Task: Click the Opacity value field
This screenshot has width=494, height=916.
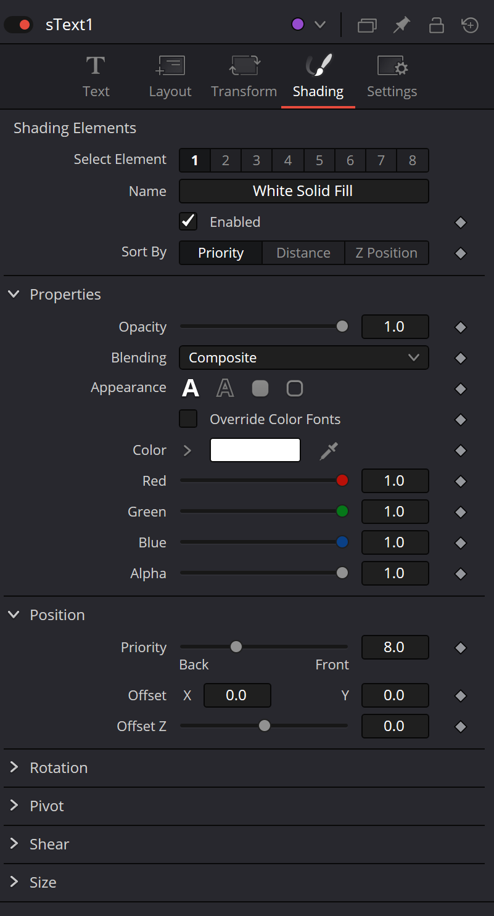Action: tap(395, 327)
